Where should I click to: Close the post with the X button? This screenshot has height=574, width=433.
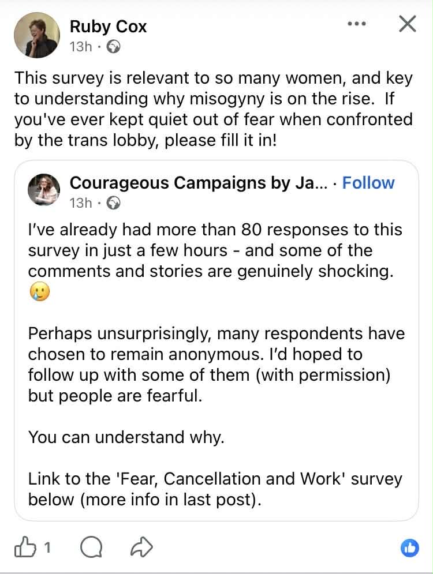(x=408, y=24)
